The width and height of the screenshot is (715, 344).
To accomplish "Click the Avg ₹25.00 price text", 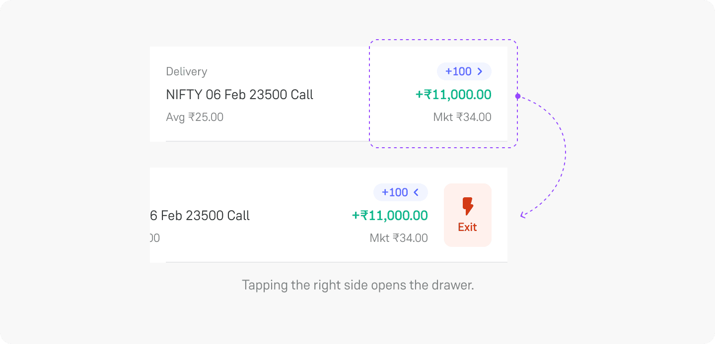I will point(195,117).
